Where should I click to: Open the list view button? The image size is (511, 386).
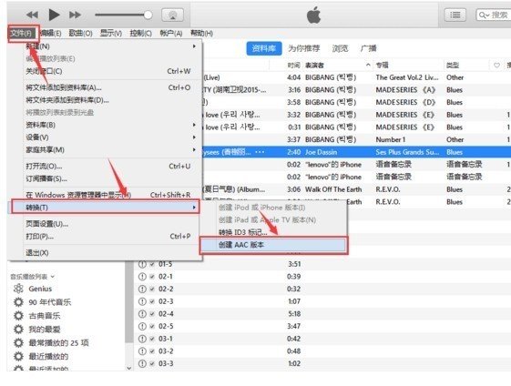click(x=455, y=15)
